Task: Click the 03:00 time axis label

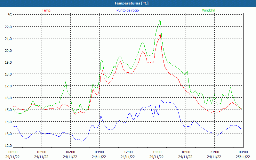Action: (42, 152)
